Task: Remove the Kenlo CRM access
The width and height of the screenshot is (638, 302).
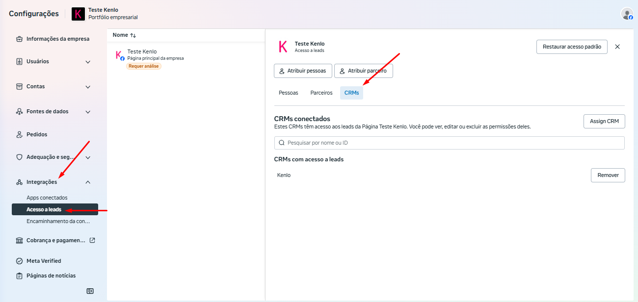Action: tap(608, 175)
